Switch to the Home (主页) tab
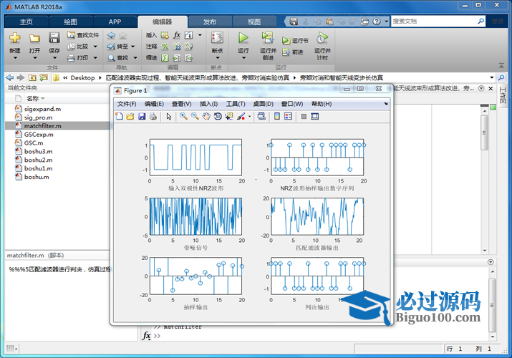 coord(26,22)
